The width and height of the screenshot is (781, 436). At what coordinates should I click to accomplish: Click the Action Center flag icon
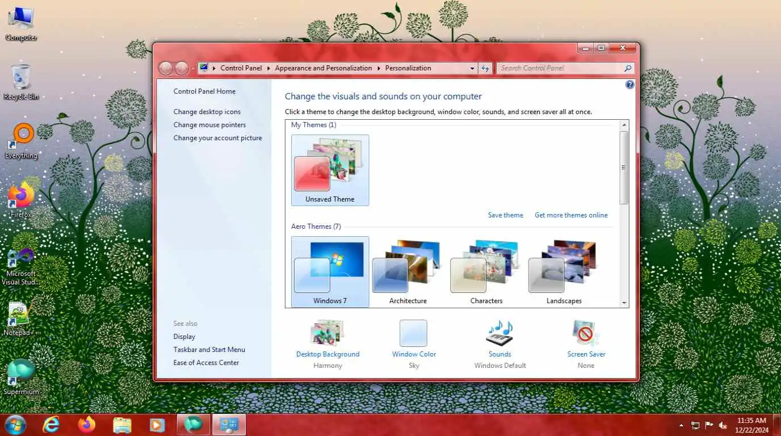point(709,425)
